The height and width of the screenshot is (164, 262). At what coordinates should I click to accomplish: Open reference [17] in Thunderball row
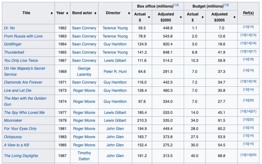pos(254,51)
